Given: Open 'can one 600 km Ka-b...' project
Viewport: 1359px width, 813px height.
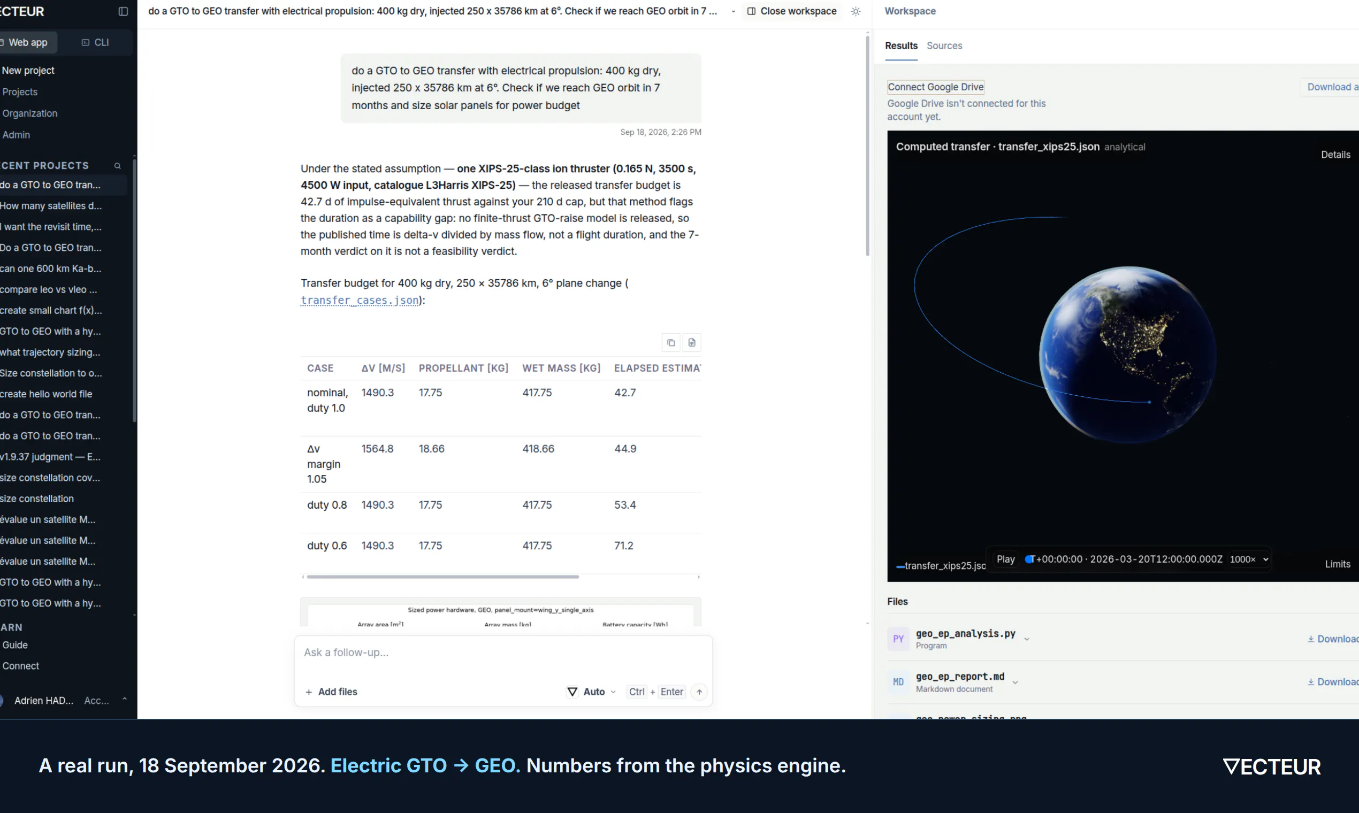Looking at the screenshot, I should tap(51, 269).
